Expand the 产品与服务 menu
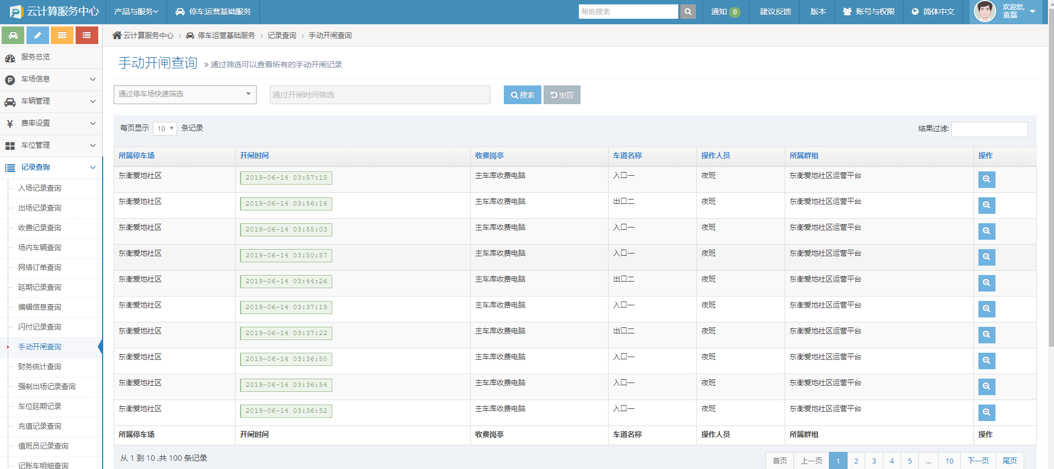Screen dimensions: 1054x469 coord(136,12)
